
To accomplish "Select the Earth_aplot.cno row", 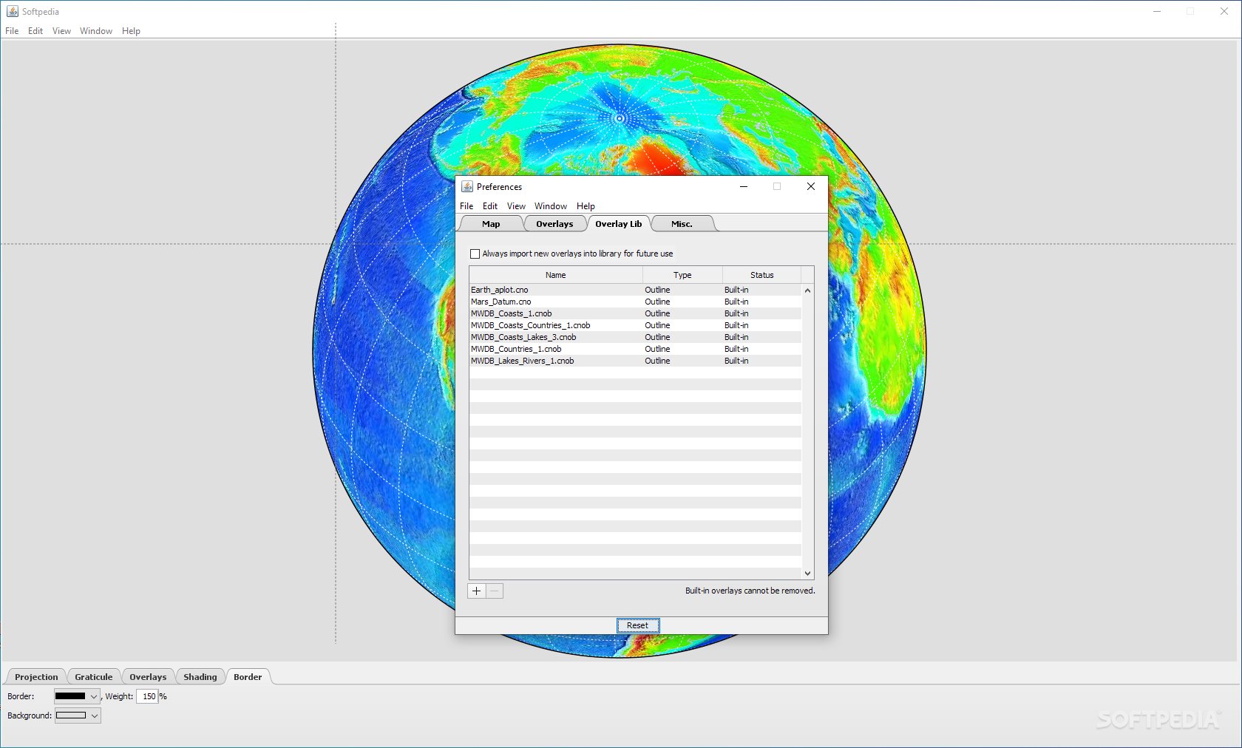I will [635, 290].
